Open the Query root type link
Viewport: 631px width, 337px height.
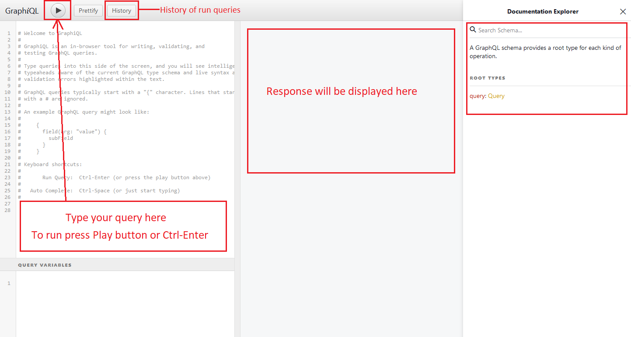pos(496,96)
